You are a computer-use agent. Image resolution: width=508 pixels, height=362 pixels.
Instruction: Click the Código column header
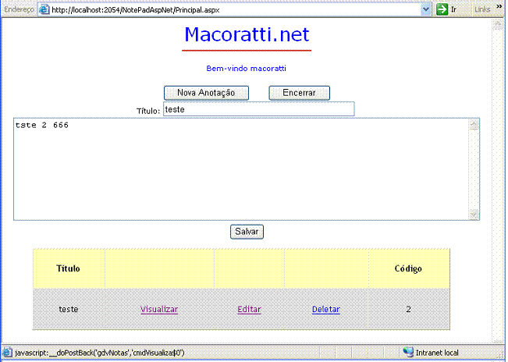click(408, 268)
